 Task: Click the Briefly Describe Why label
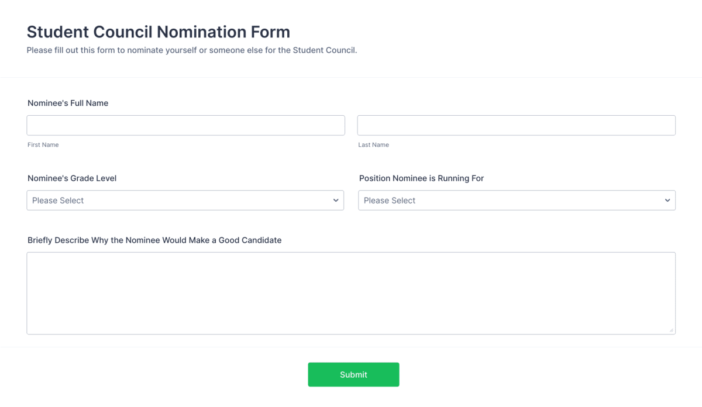[154, 240]
